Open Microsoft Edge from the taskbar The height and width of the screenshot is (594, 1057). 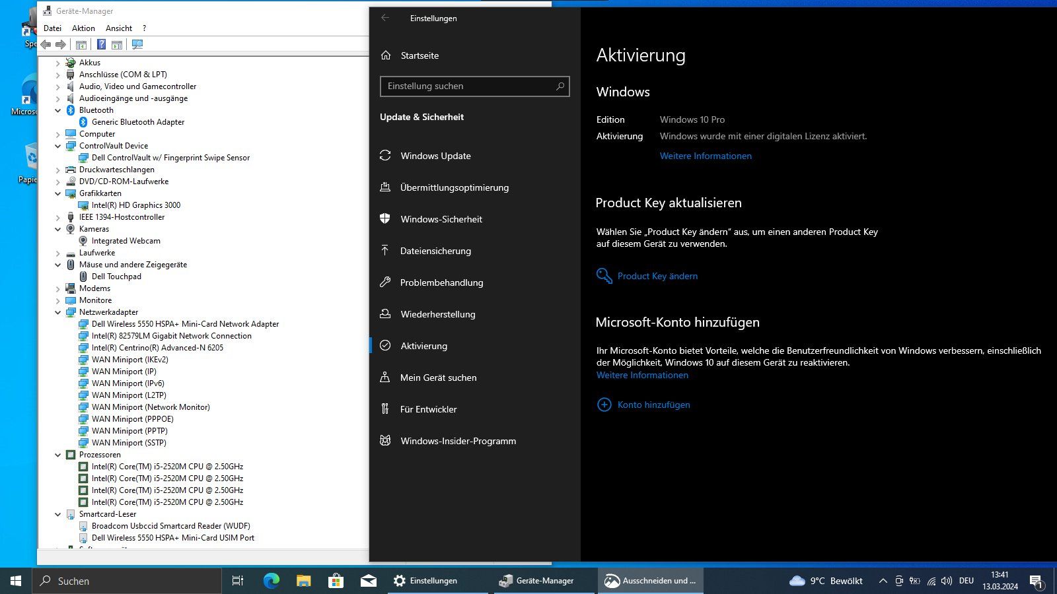click(271, 581)
